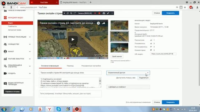Click into the description text area

pos(69,82)
